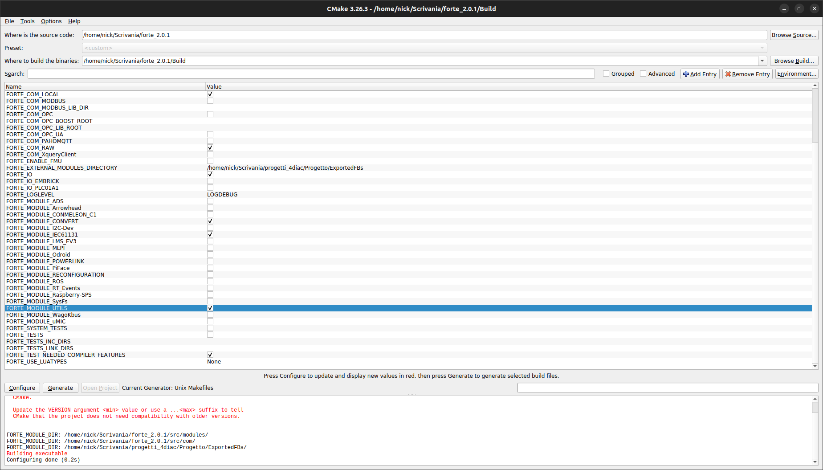The height and width of the screenshot is (470, 823).
Task: Click the Generate button
Action: click(x=61, y=388)
